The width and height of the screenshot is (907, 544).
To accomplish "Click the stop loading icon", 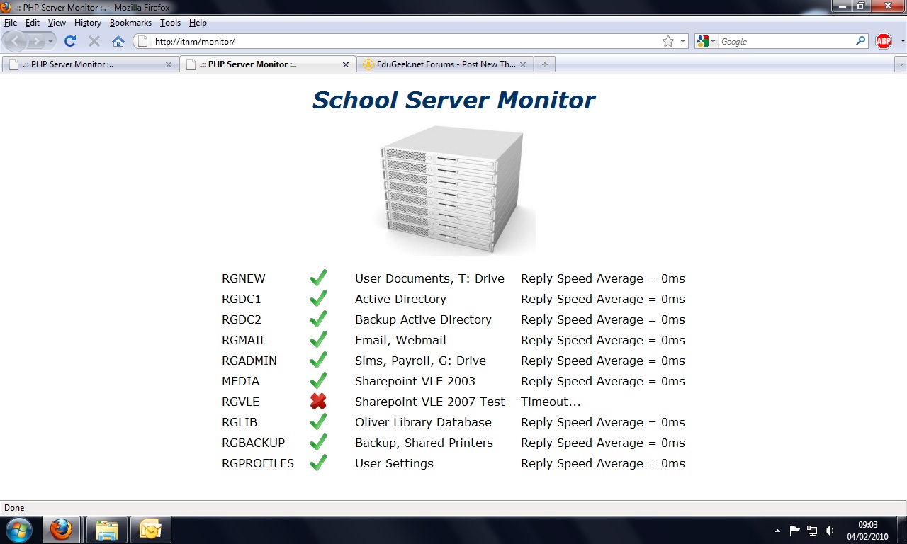I will pyautogui.click(x=94, y=41).
